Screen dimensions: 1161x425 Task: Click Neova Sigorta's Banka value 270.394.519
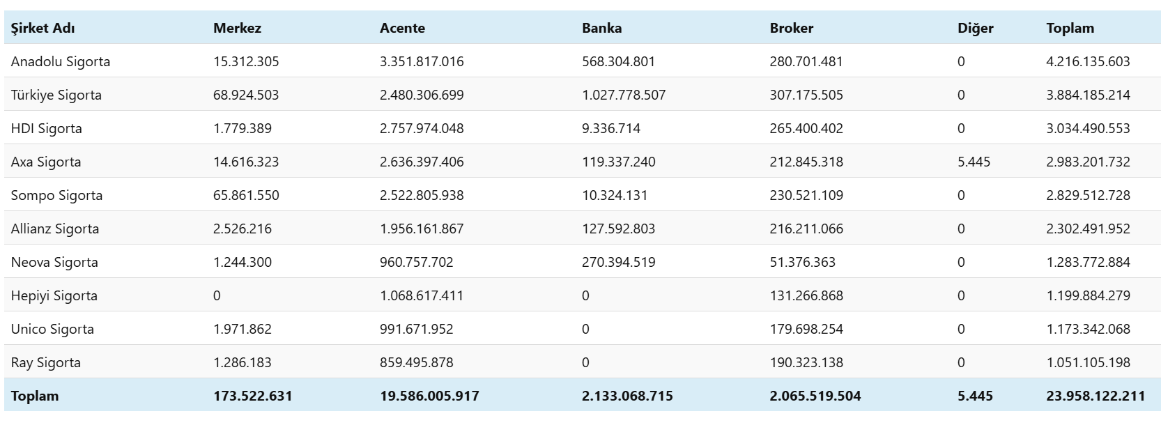618,262
